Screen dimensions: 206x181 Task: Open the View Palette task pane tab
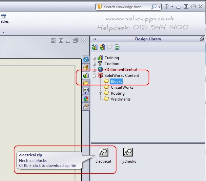point(86,91)
